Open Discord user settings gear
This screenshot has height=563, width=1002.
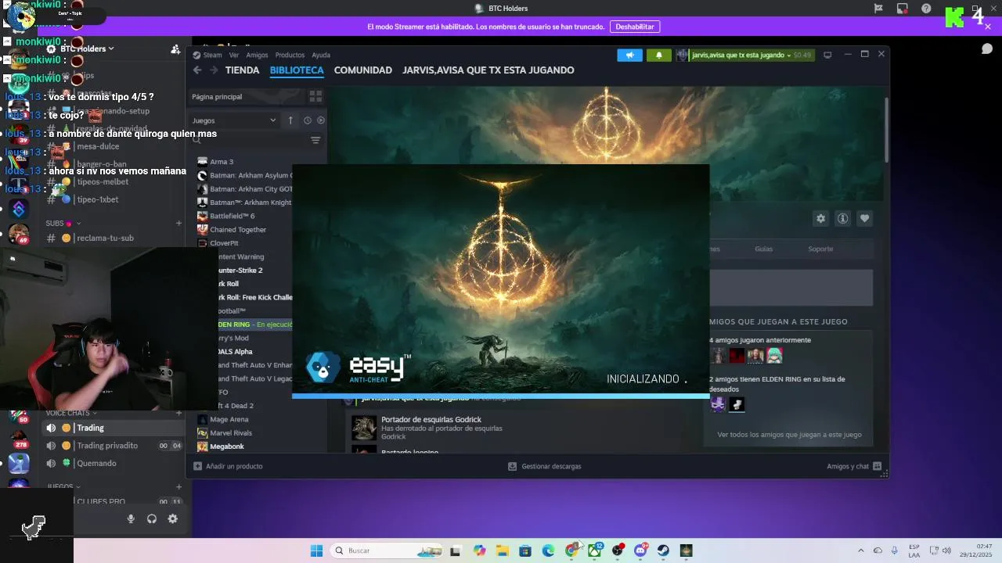173,518
